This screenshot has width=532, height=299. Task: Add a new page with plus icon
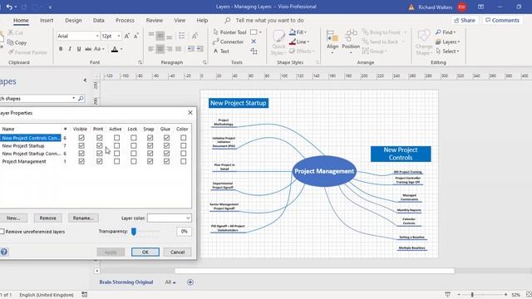click(190, 282)
